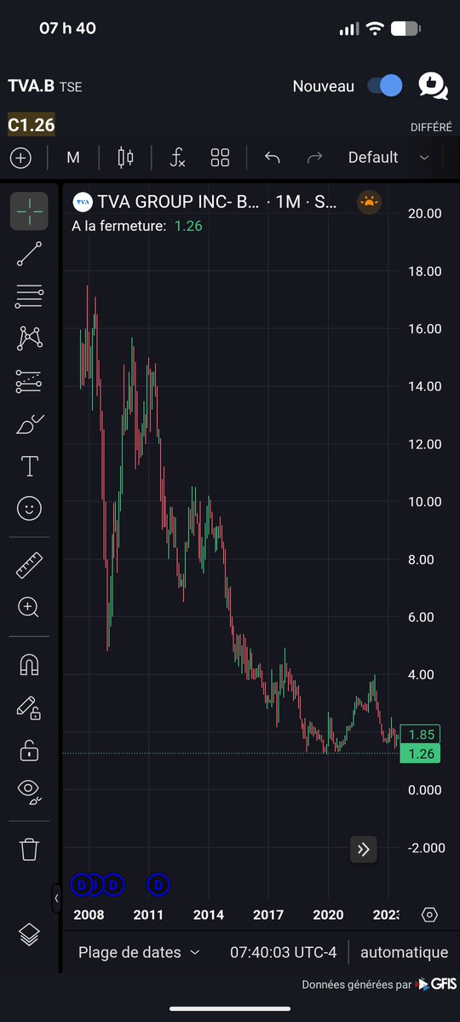Screen dimensions: 460x1022
Task: Toggle automatique scale mode
Action: 404,952
